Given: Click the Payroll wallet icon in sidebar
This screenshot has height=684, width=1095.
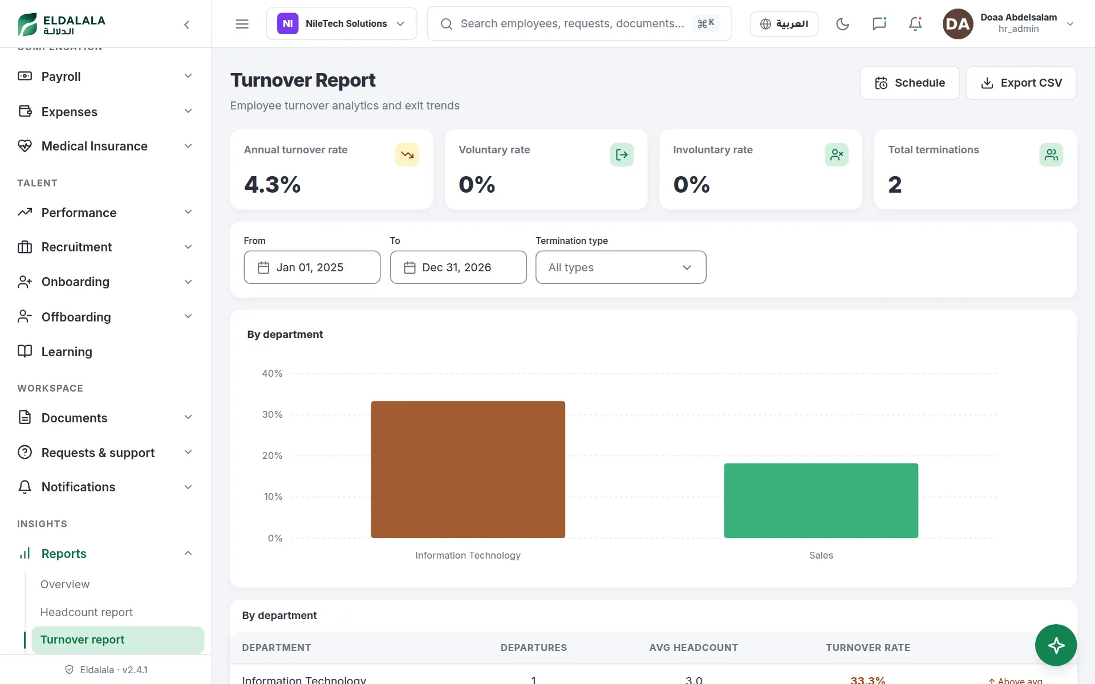Looking at the screenshot, I should click(25, 76).
